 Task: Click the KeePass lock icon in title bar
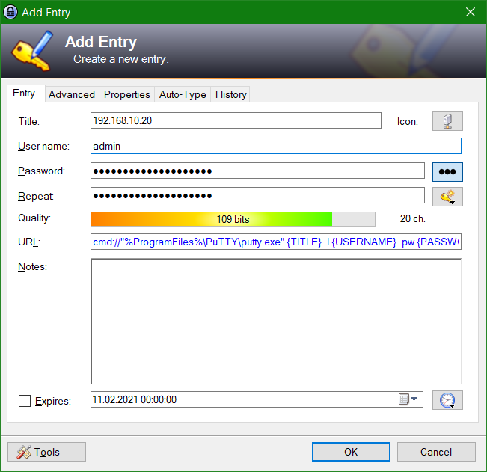coord(10,13)
